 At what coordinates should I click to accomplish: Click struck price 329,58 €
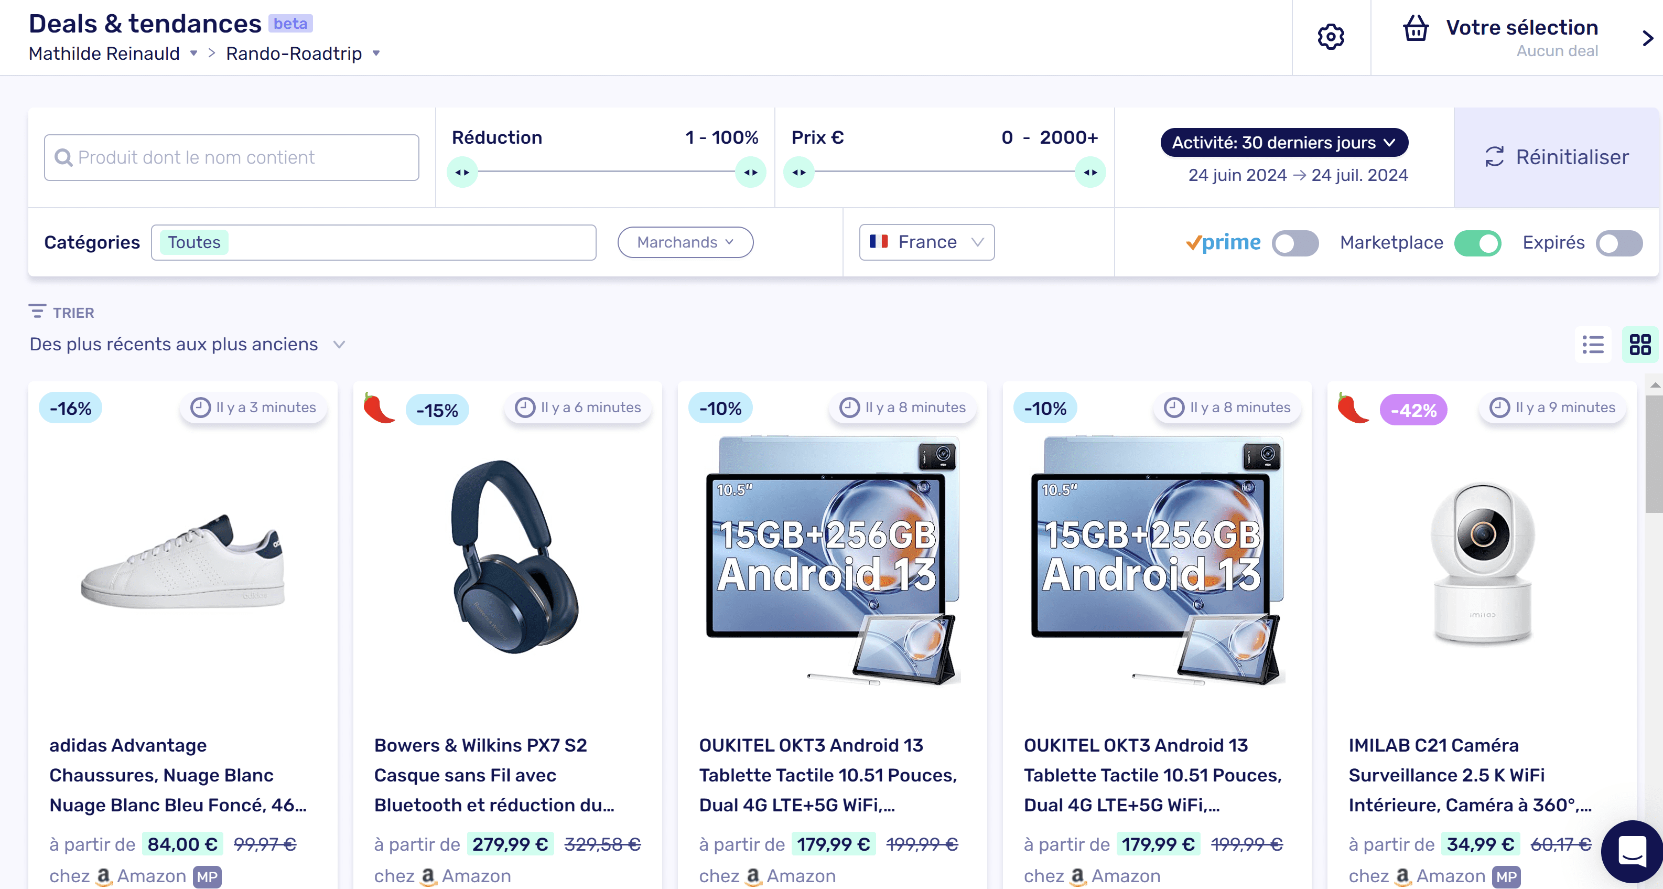(x=602, y=844)
